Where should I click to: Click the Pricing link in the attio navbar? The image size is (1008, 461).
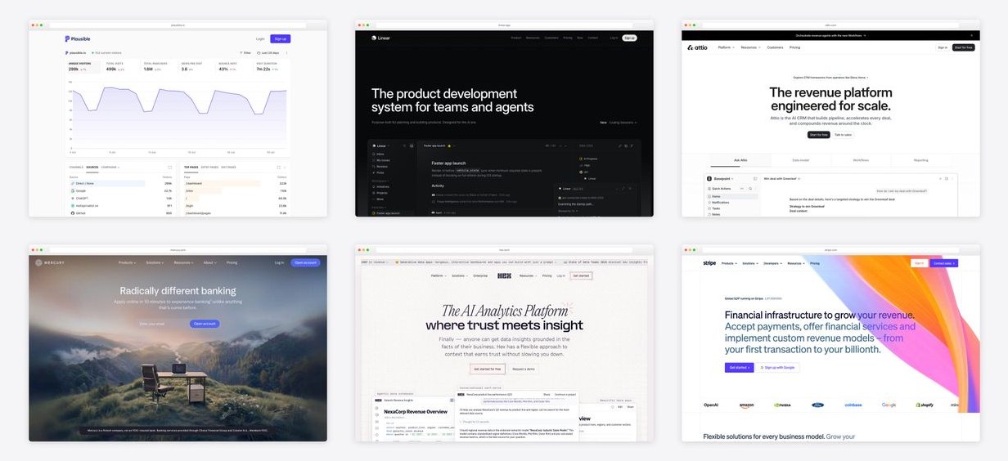794,47
